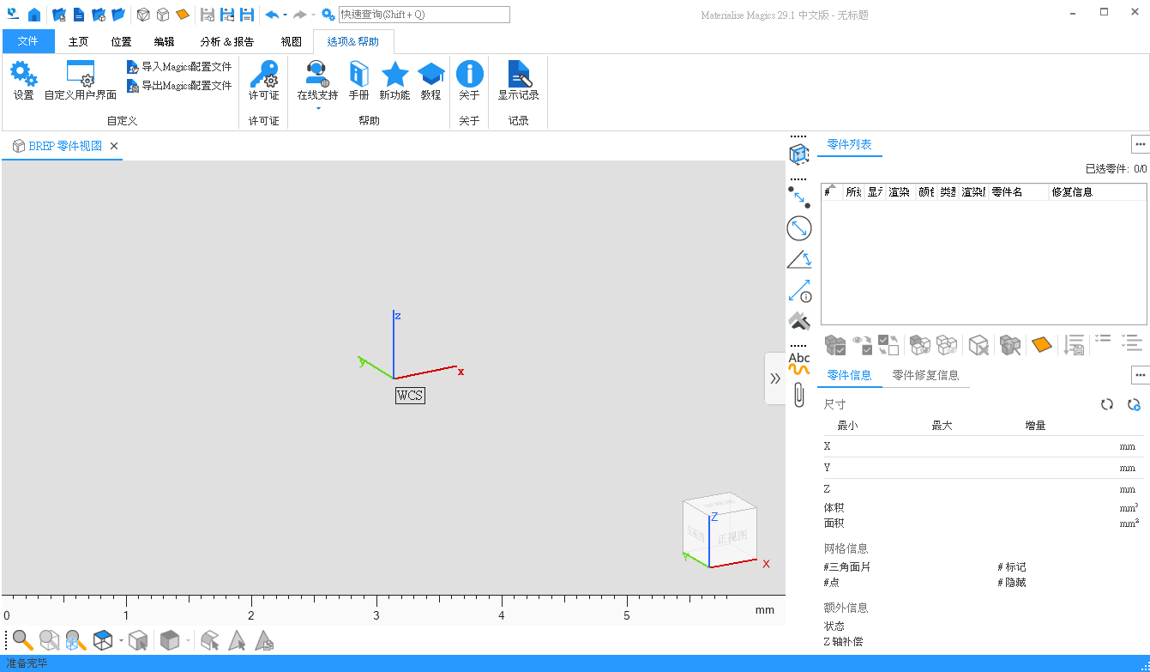1150x672 pixels.
Task: Select the circle diameter measure tool
Action: point(799,228)
